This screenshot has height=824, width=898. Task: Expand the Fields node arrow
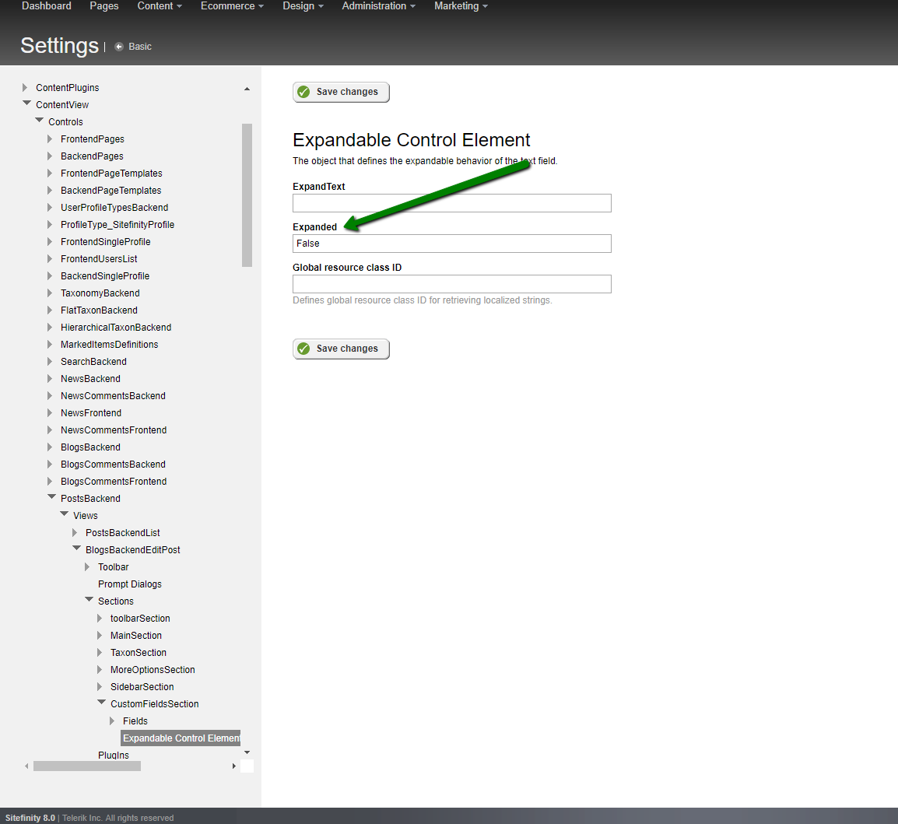[x=112, y=721]
